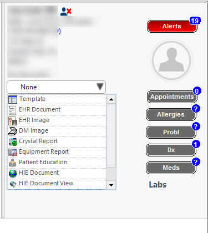Expand the None dropdown arrow
The height and width of the screenshot is (233, 208).
click(x=100, y=87)
